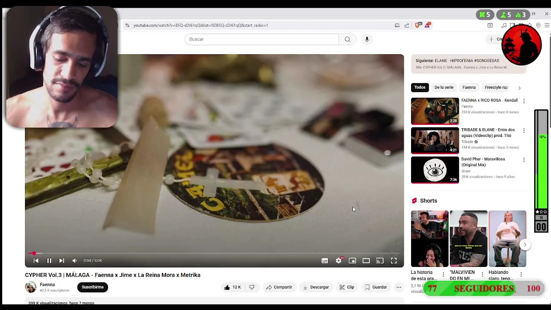The width and height of the screenshot is (551, 310).
Task: Click the Shorts section heading
Action: (428, 201)
